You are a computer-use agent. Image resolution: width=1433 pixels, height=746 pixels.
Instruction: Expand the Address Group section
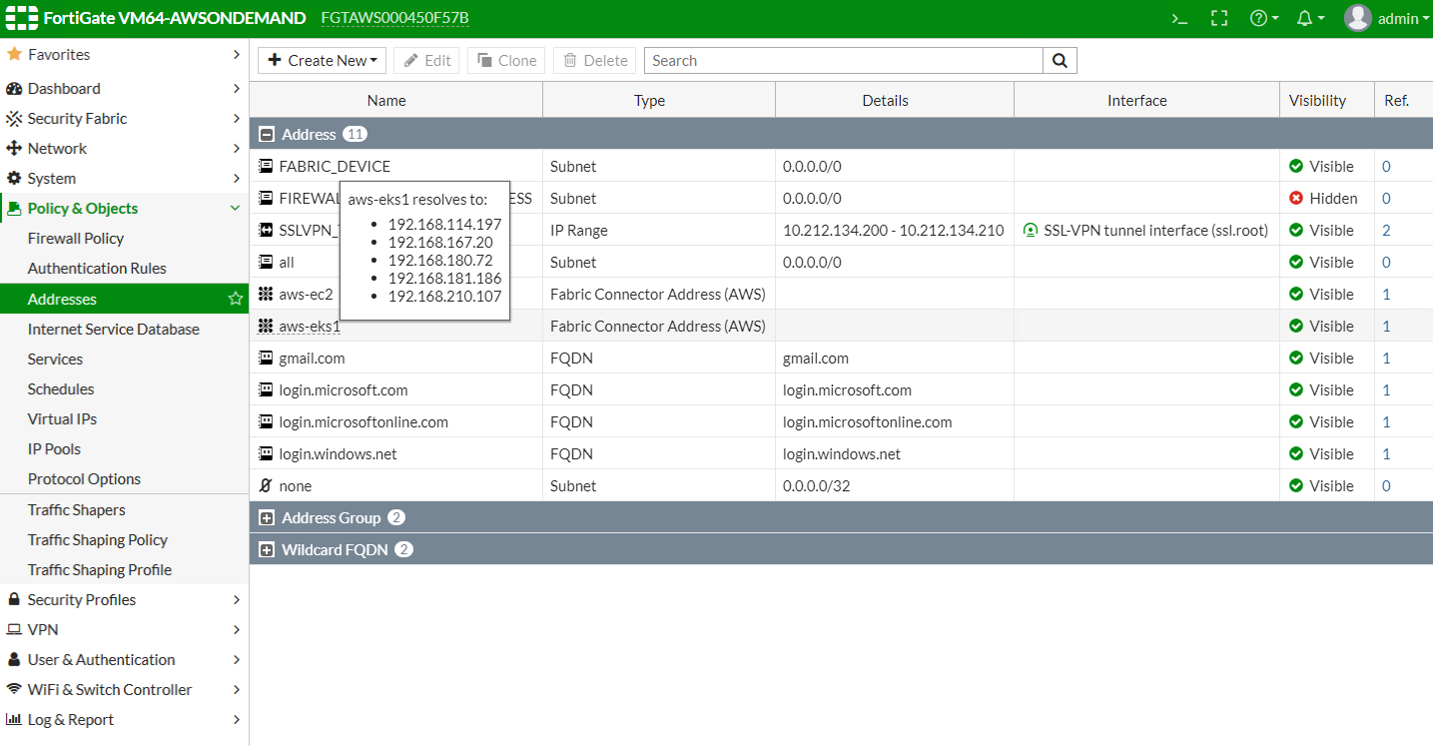[267, 518]
